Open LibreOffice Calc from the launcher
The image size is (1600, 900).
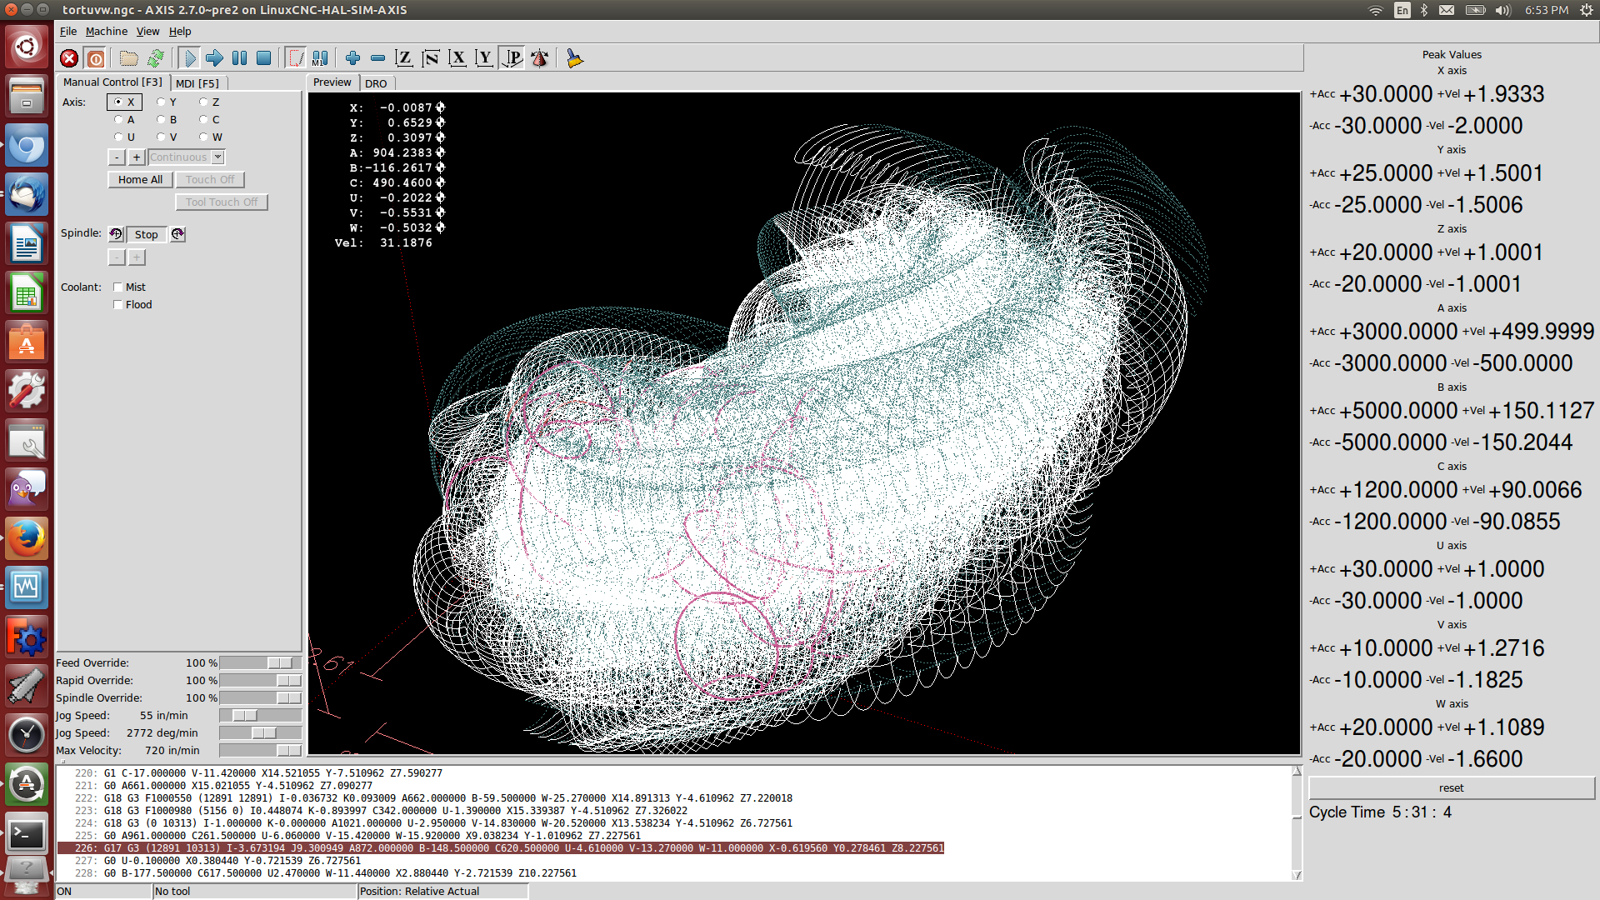(27, 293)
